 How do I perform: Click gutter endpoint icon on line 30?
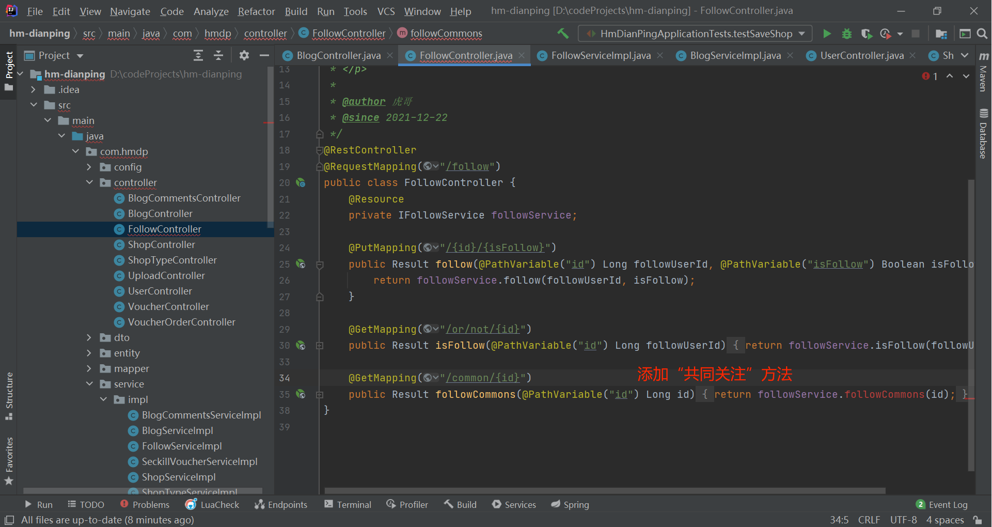(301, 345)
